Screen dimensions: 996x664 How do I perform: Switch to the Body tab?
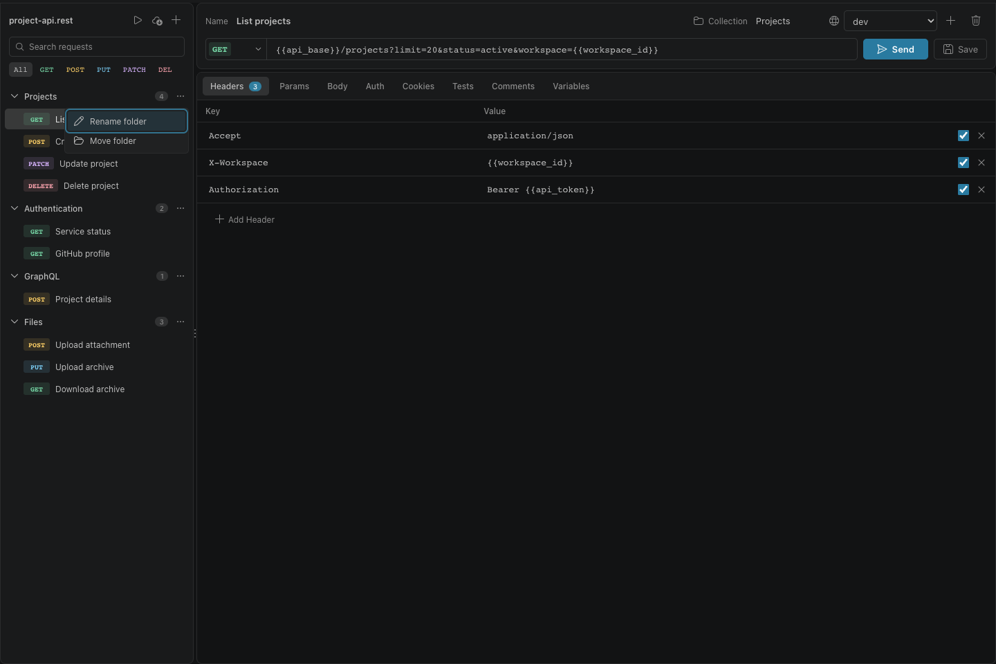point(338,86)
